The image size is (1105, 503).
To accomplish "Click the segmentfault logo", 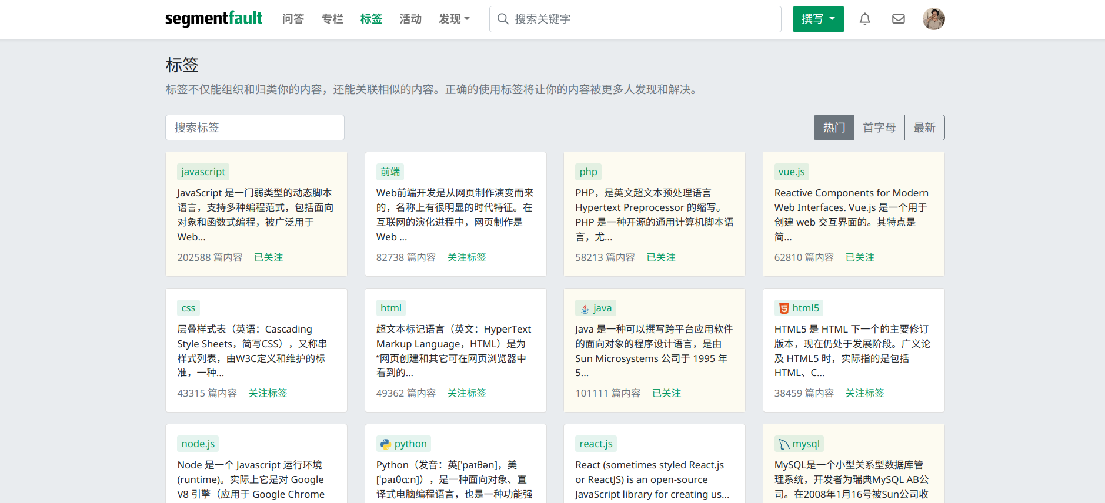I will (213, 18).
